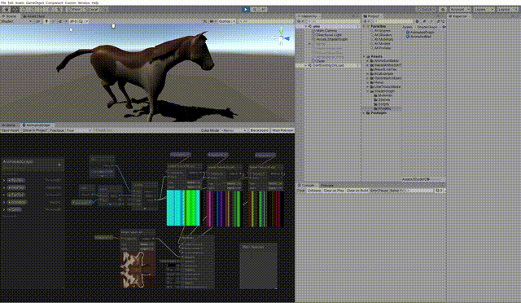Select the AnimatedGraph shader graph asset file
The height and width of the screenshot is (303, 521).
(x=420, y=33)
